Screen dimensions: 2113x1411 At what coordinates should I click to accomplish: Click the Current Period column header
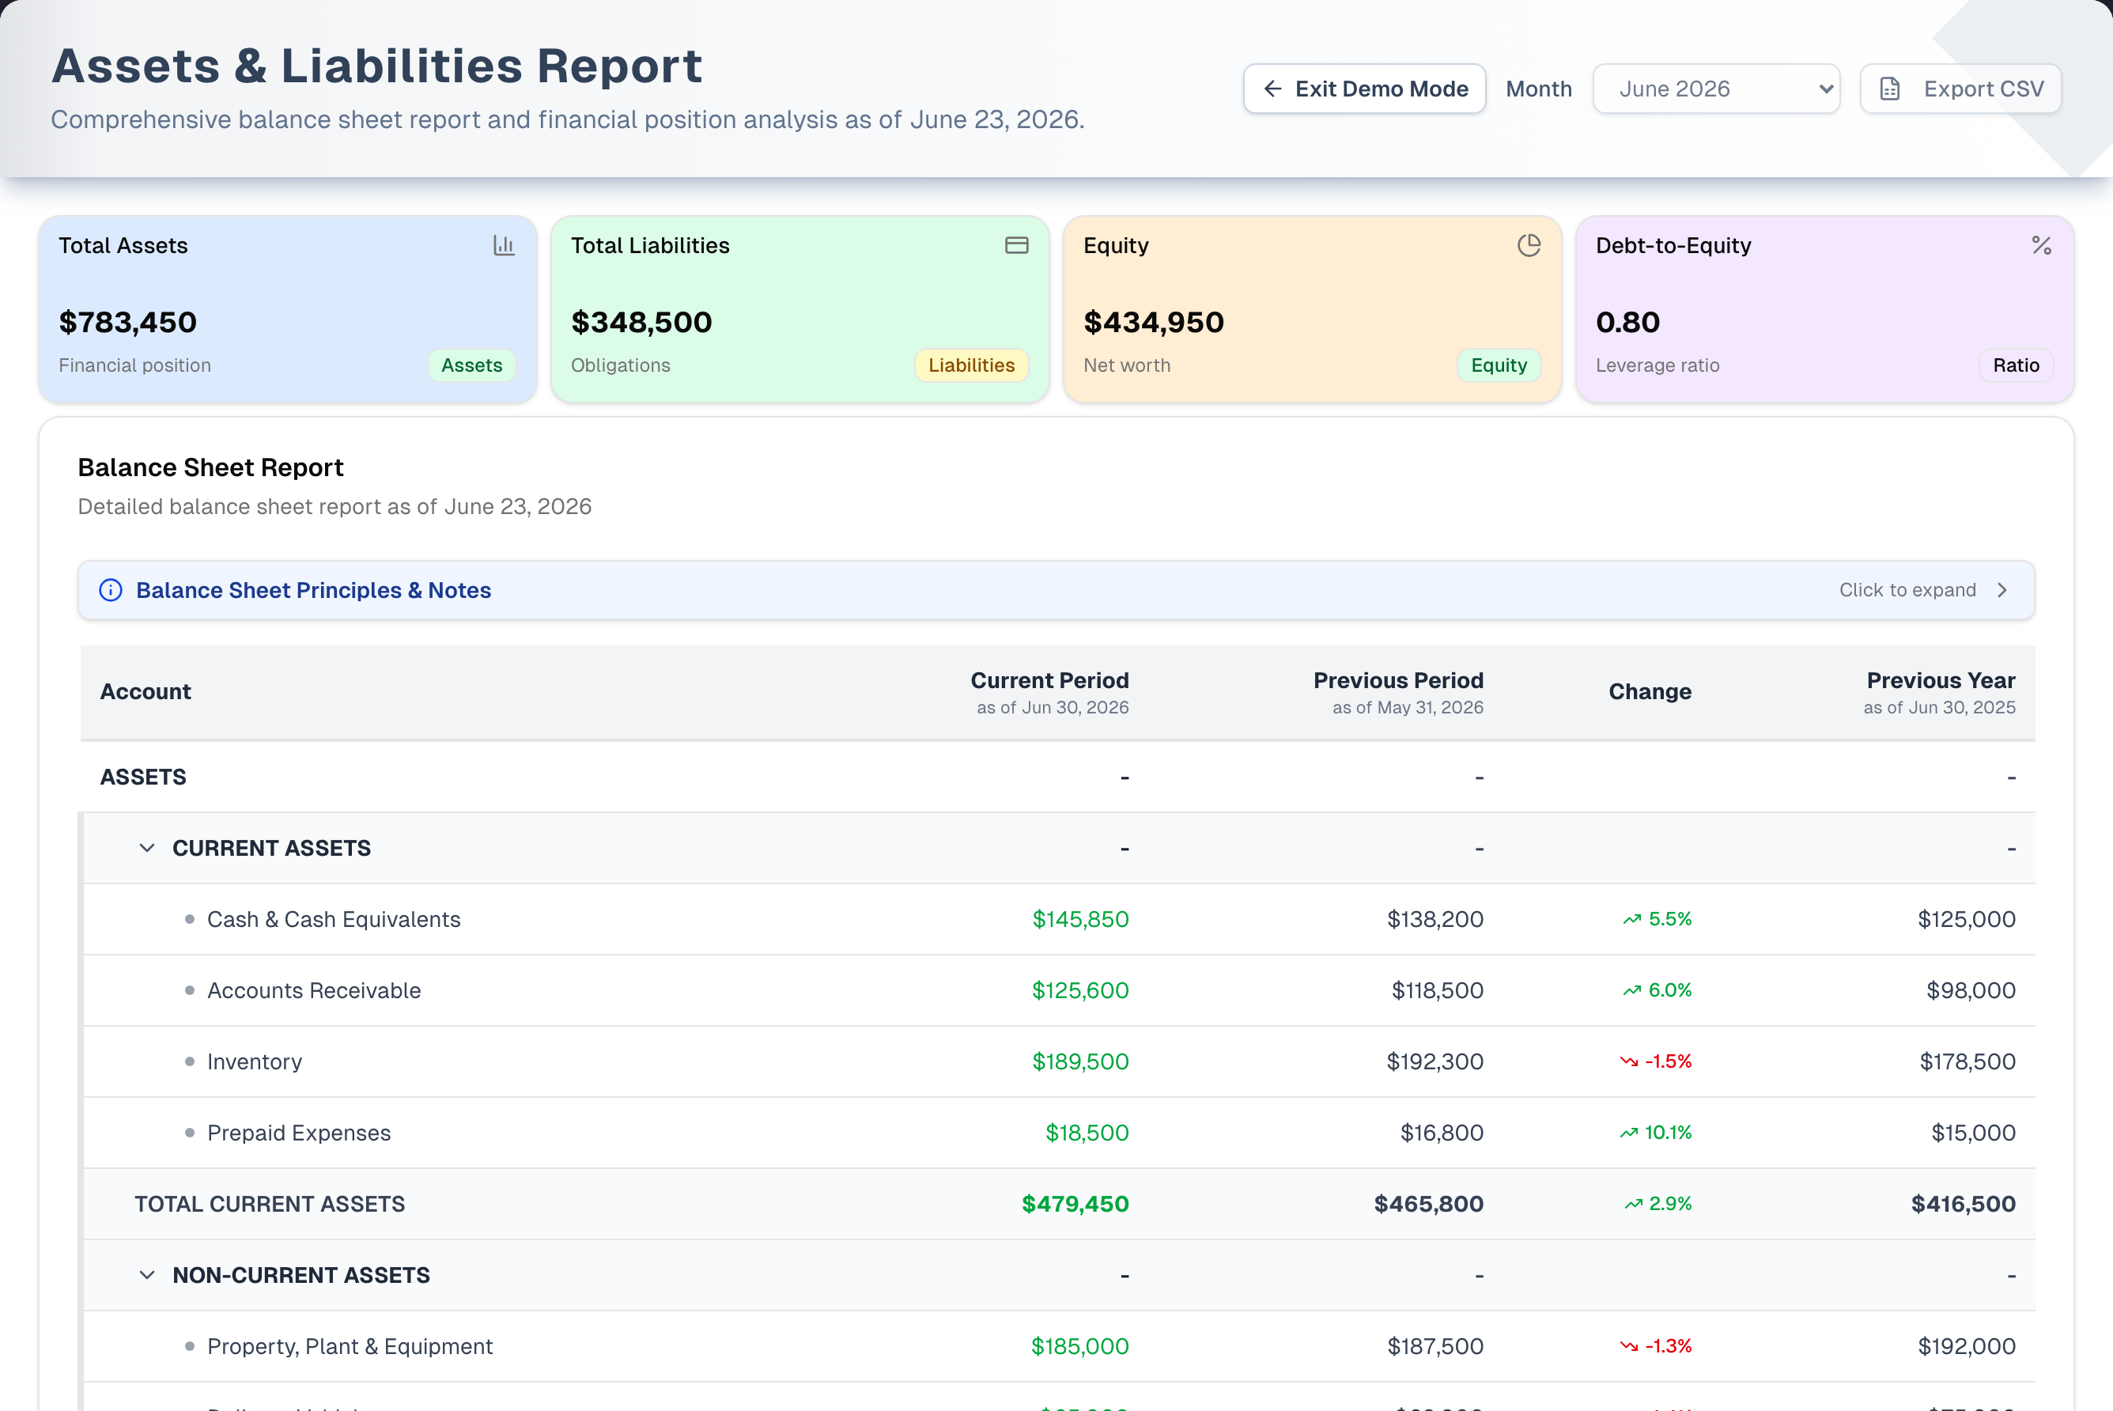pos(1049,691)
